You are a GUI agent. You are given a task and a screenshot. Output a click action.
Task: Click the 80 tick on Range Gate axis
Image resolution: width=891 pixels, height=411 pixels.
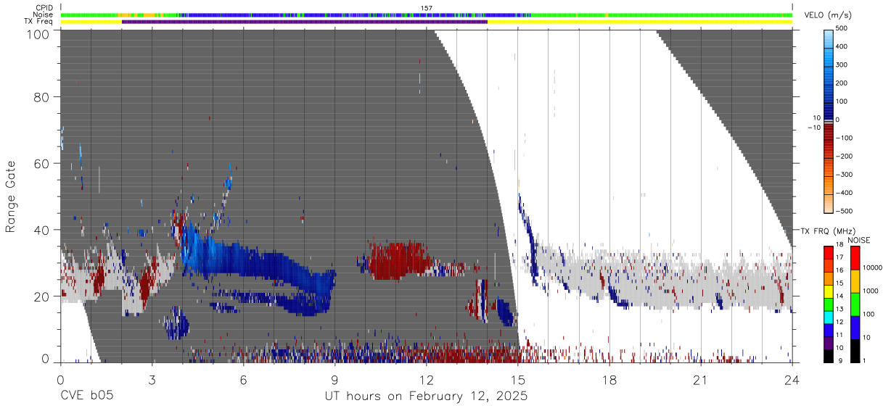coord(42,98)
